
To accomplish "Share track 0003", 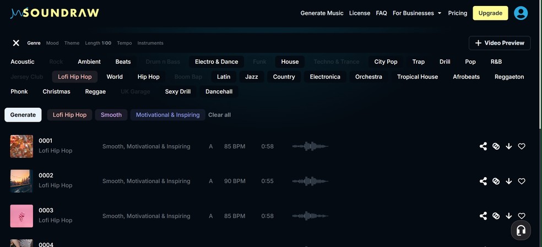I will coord(483,216).
